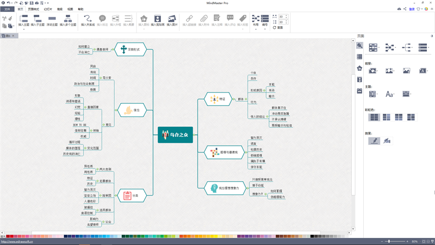Open the calendar task tab in side panel
Screen dimensions: 435x245
pos(359,91)
